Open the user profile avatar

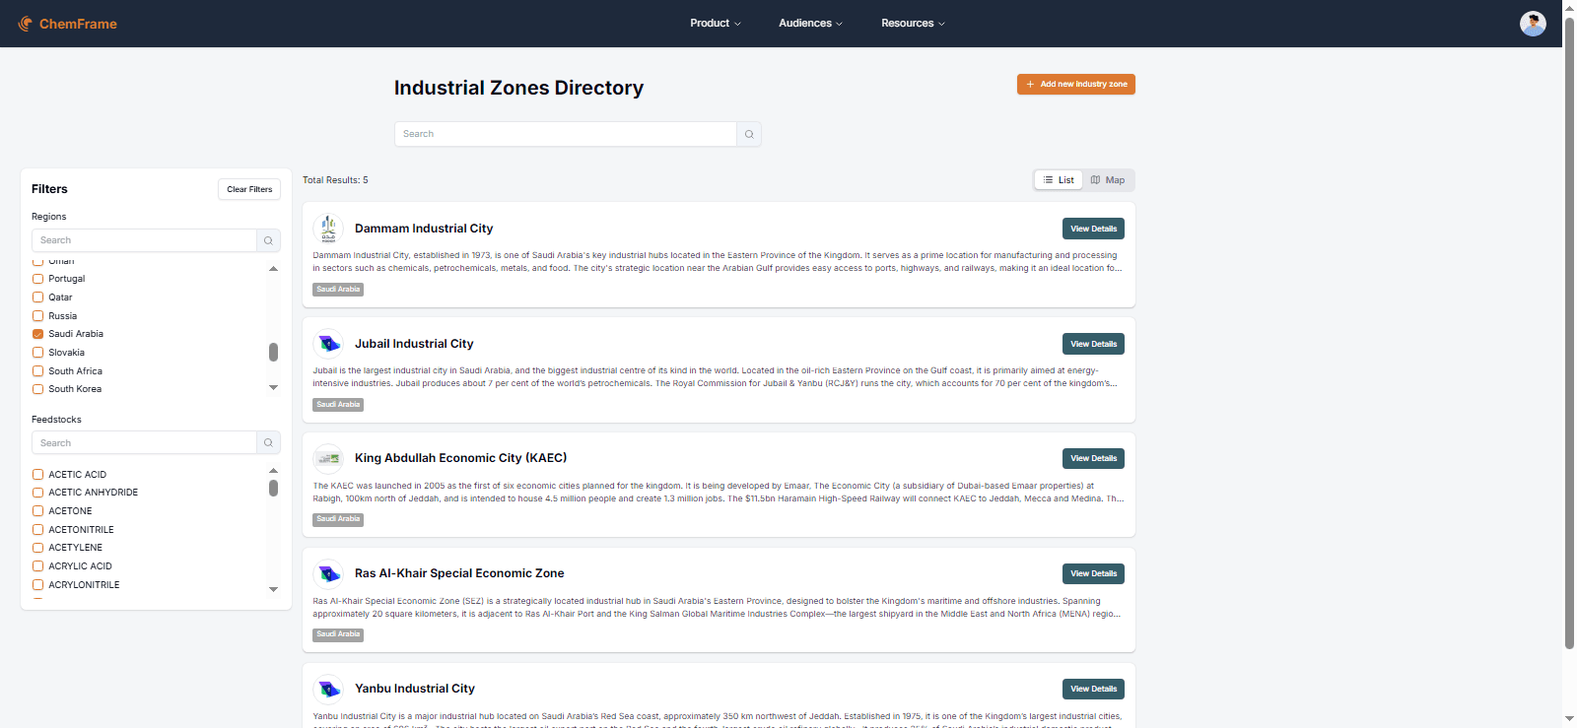1533,24
